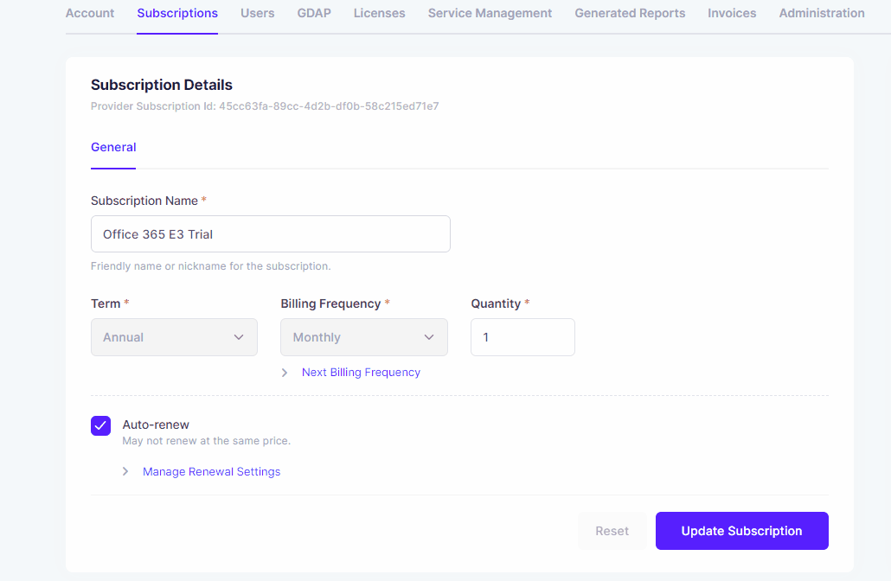Go to the Licenses tab

tap(379, 13)
